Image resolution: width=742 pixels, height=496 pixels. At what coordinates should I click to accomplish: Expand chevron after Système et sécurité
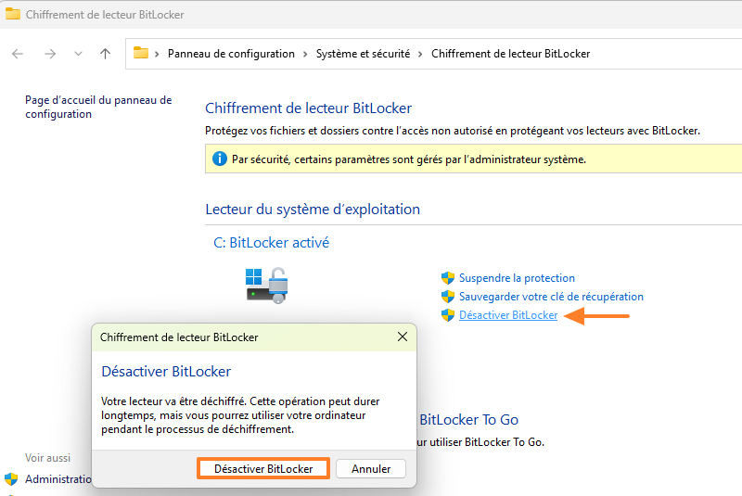[x=420, y=54]
